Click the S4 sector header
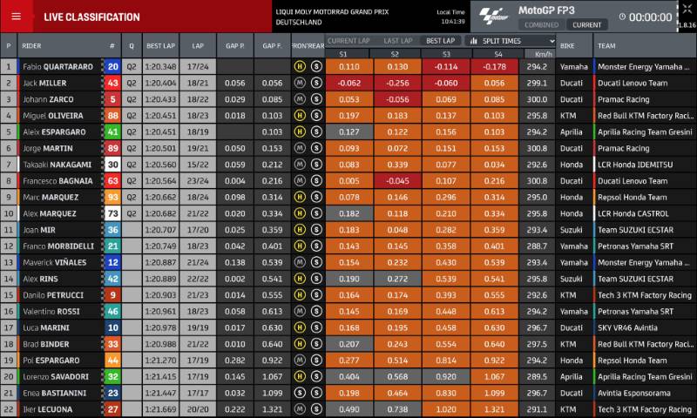The image size is (697, 418). pos(497,54)
